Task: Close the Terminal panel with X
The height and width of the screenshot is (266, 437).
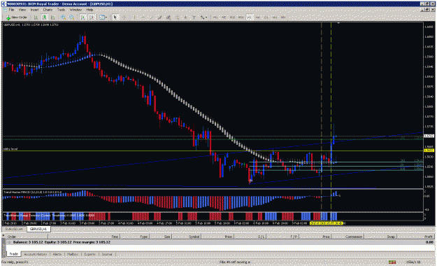Action: click(3, 236)
